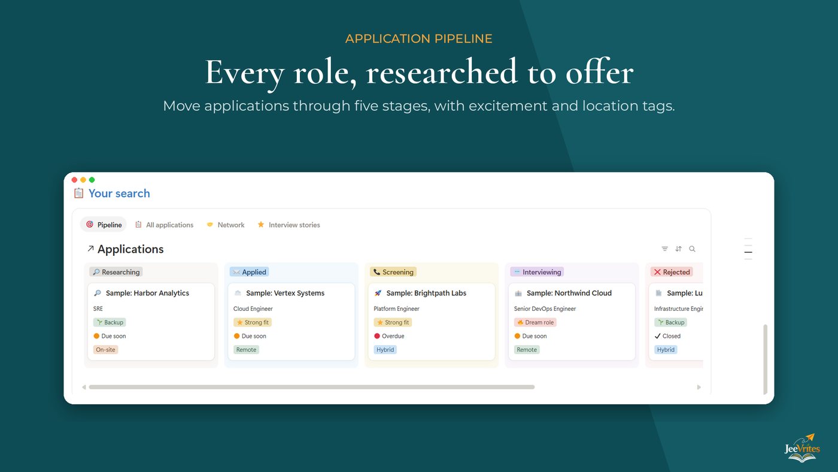Open the Sample: Northwind Cloud card title
Viewport: 838px width, 472px height.
coord(569,294)
